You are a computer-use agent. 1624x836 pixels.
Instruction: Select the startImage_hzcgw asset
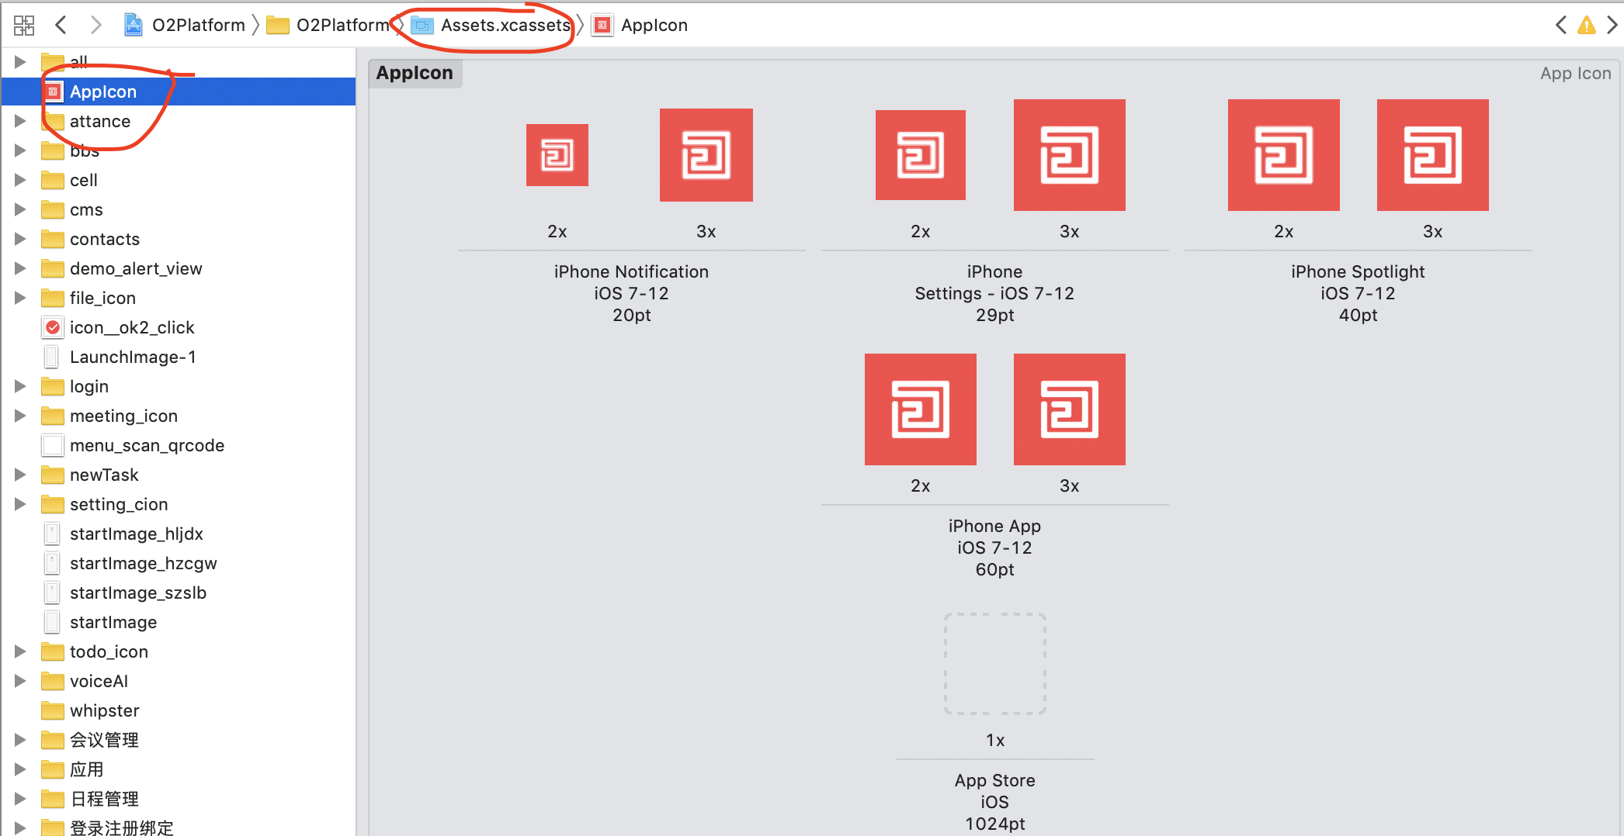point(179,563)
